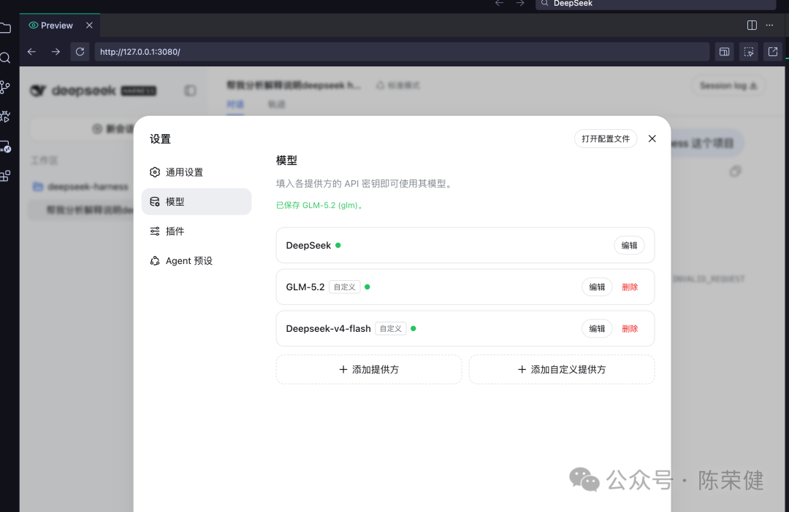
Task: Reload the Preview page
Action: pyautogui.click(x=80, y=52)
